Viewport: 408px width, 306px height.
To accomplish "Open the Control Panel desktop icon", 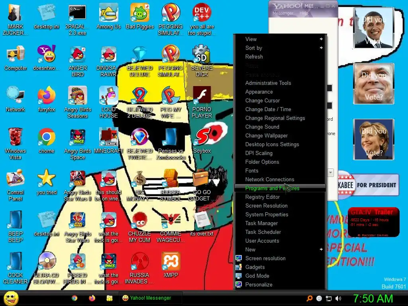I will [16, 185].
